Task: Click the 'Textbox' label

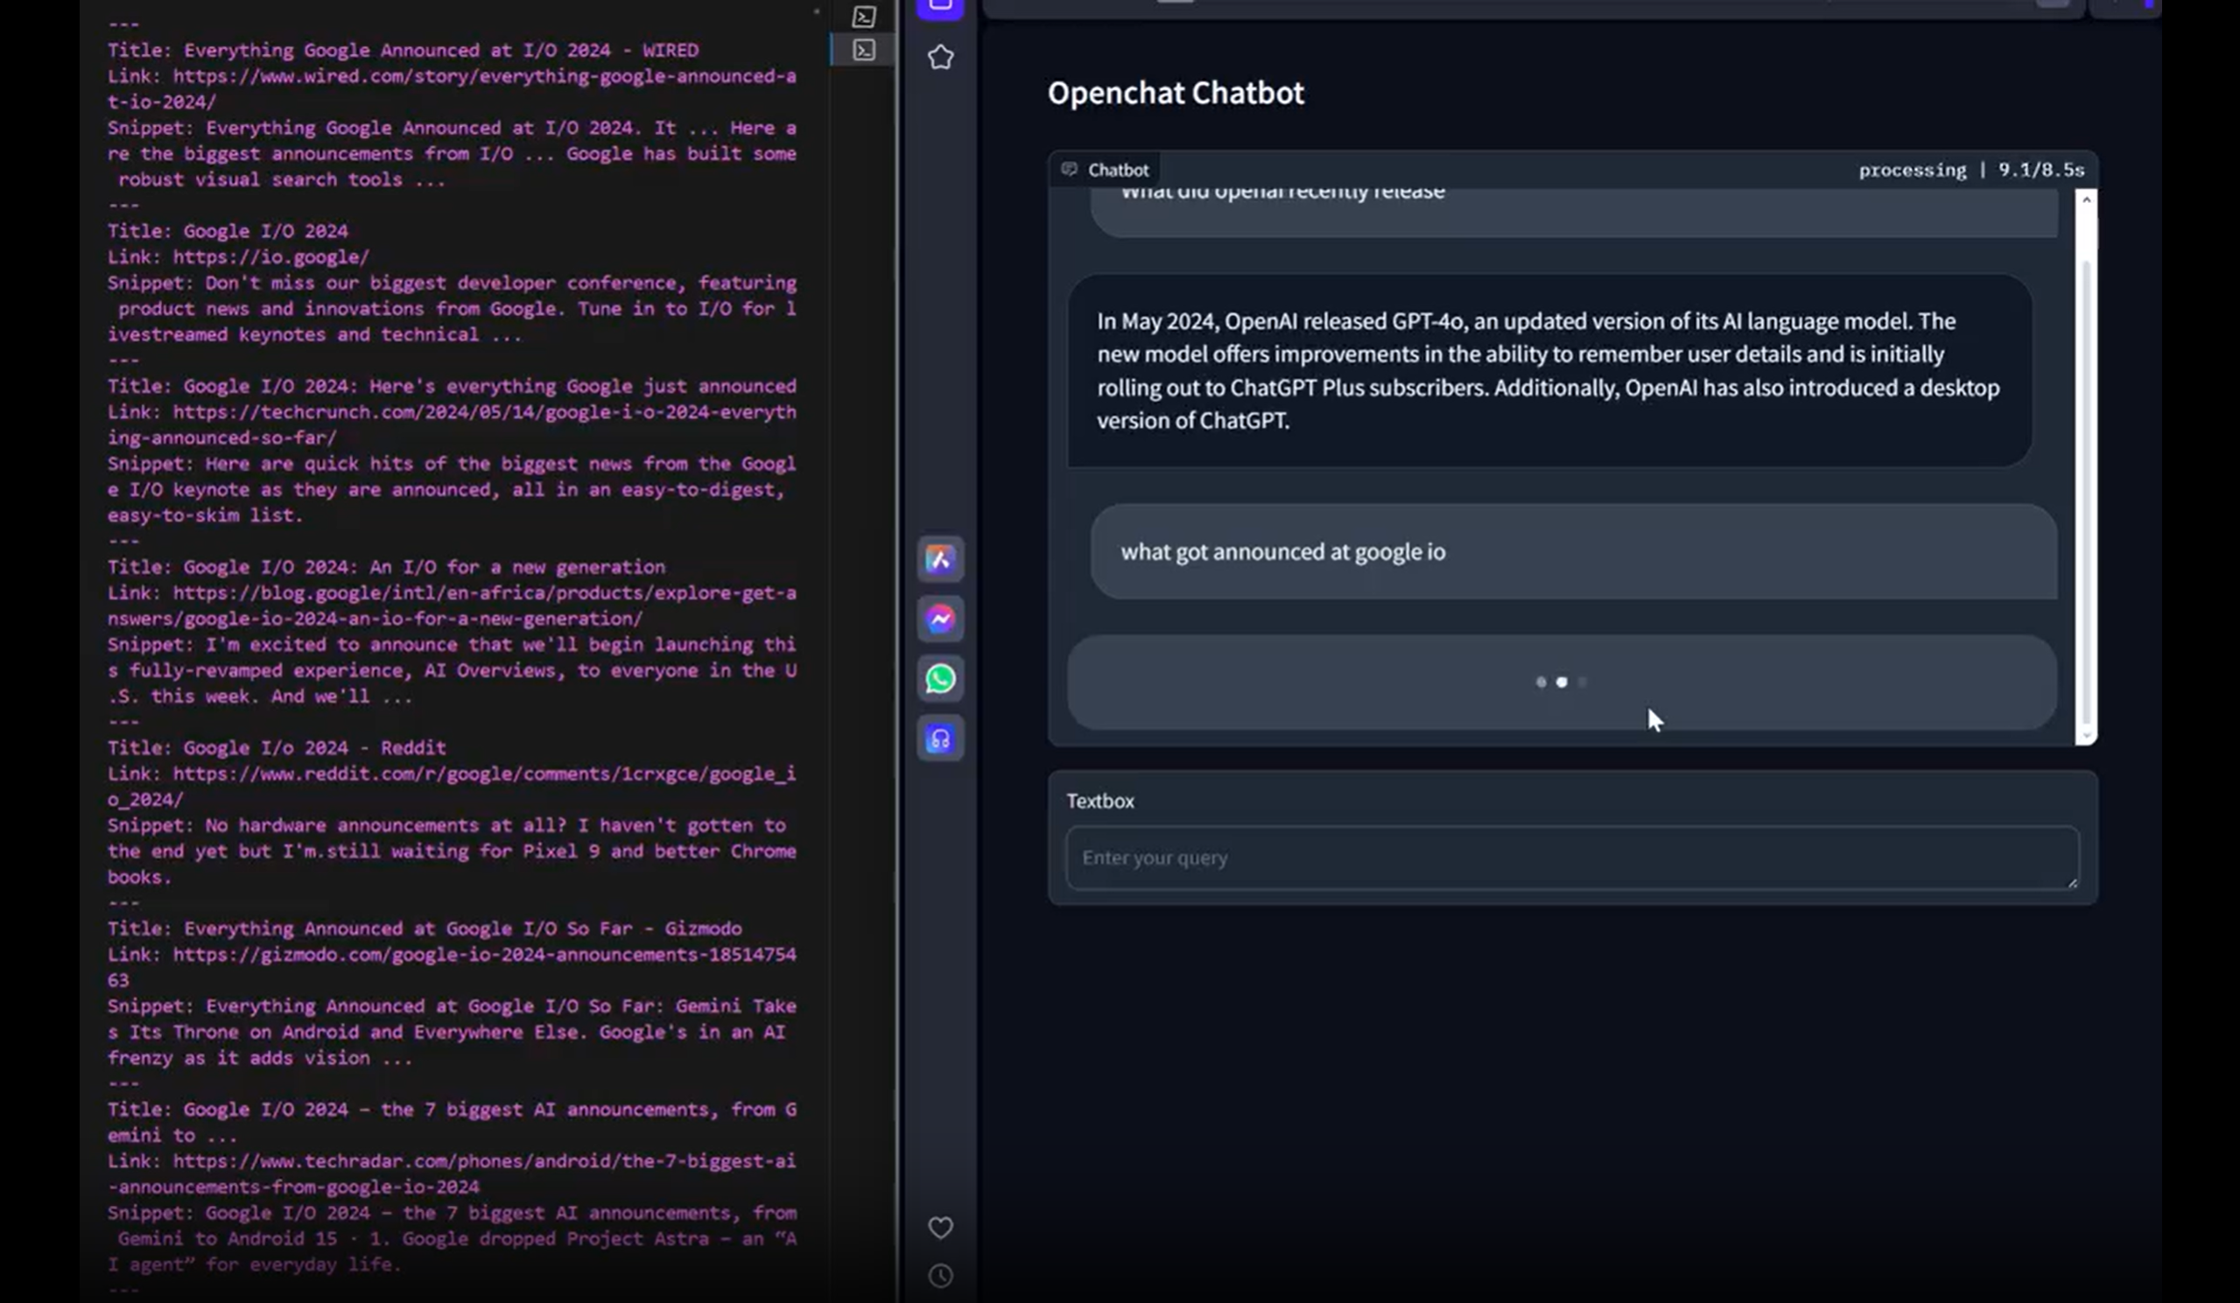Action: tap(1099, 801)
